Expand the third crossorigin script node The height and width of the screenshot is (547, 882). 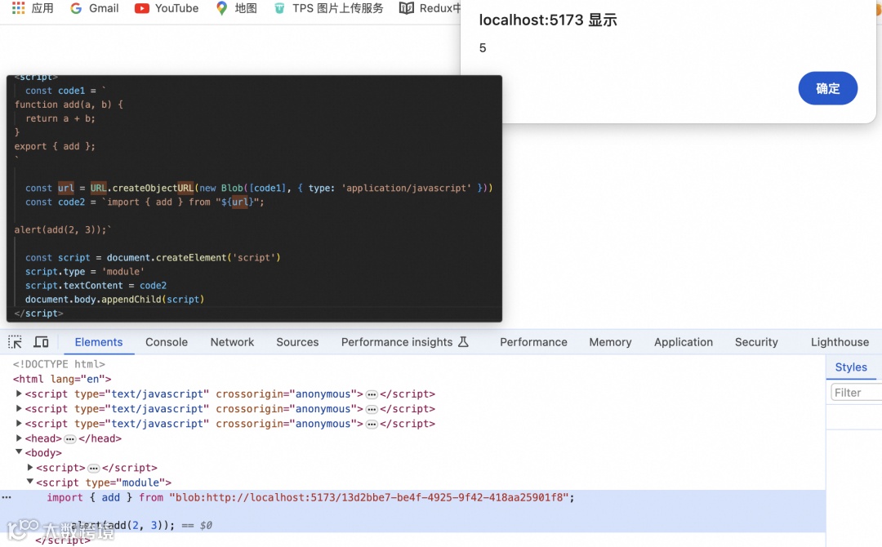[x=19, y=423]
